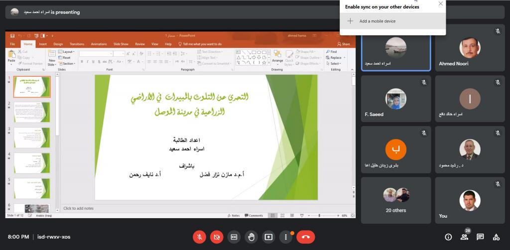Toggle the camera off button

[x=217, y=237]
